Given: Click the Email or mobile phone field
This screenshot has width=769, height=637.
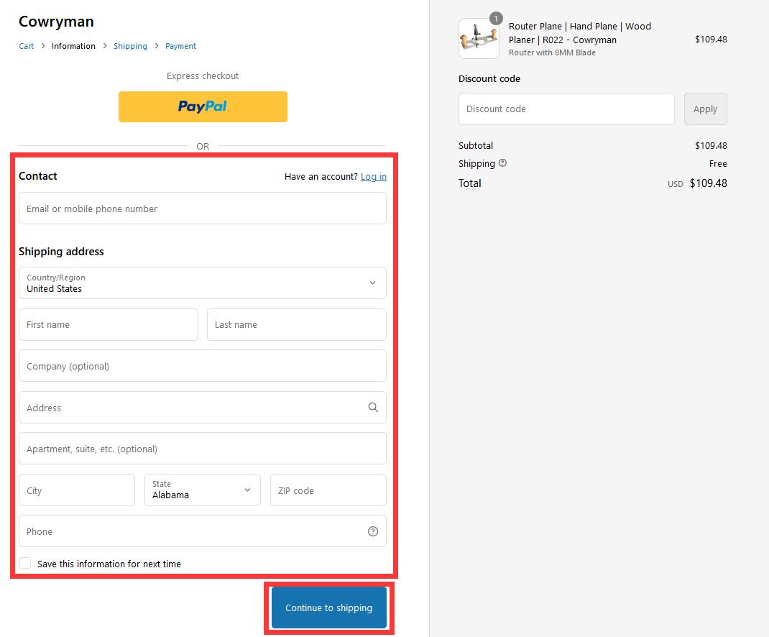Looking at the screenshot, I should [x=203, y=208].
